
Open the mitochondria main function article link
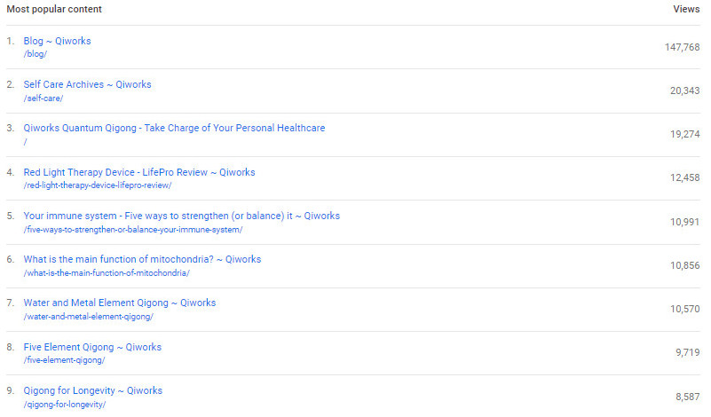pyautogui.click(x=142, y=259)
